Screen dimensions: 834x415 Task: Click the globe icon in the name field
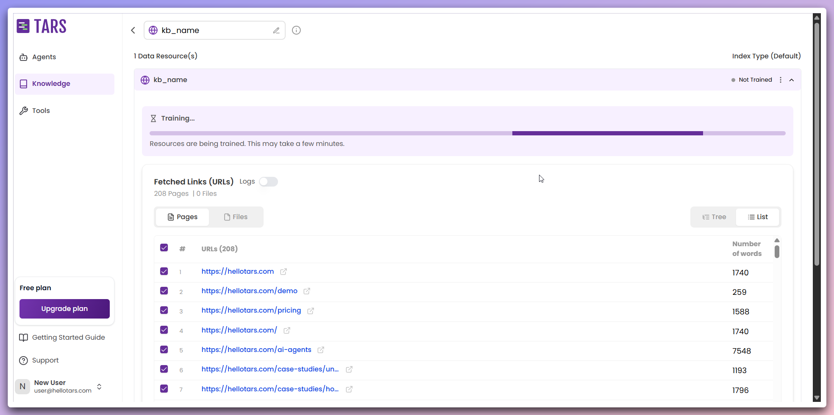153,30
